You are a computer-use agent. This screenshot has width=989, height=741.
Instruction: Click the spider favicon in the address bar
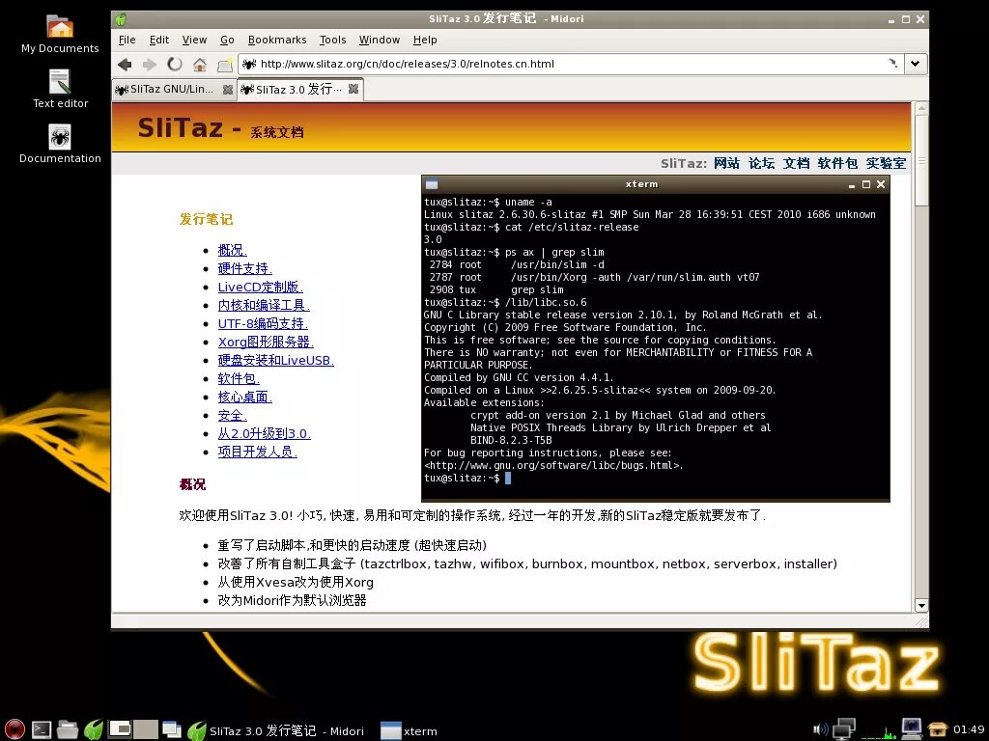tap(249, 64)
